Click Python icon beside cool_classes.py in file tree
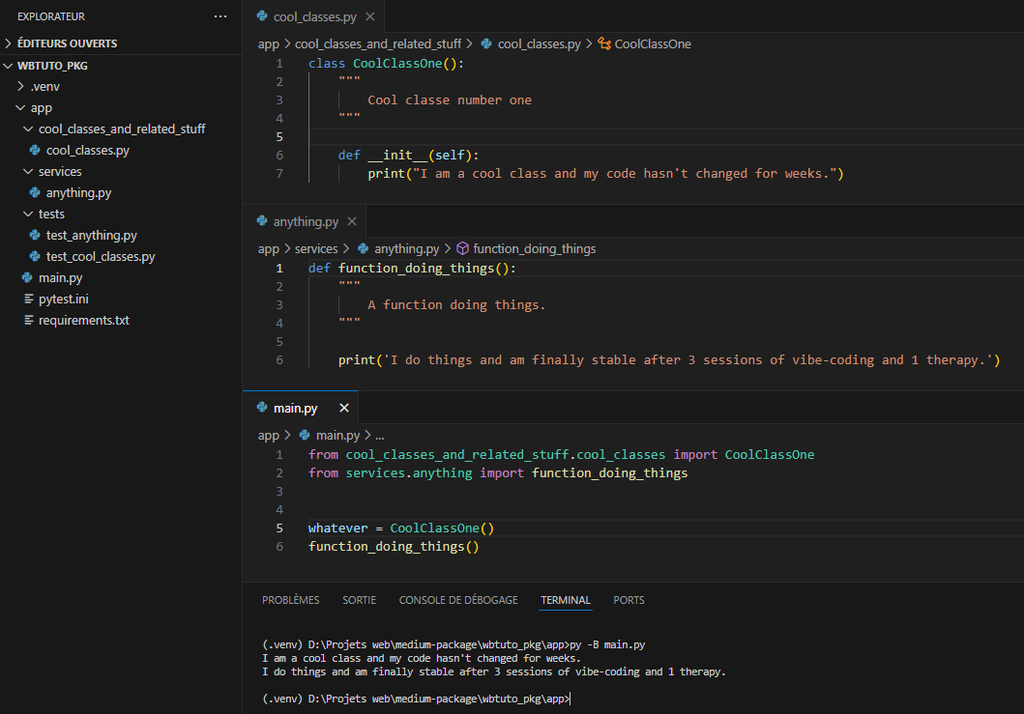Screen dimensions: 1024x714 point(35,150)
